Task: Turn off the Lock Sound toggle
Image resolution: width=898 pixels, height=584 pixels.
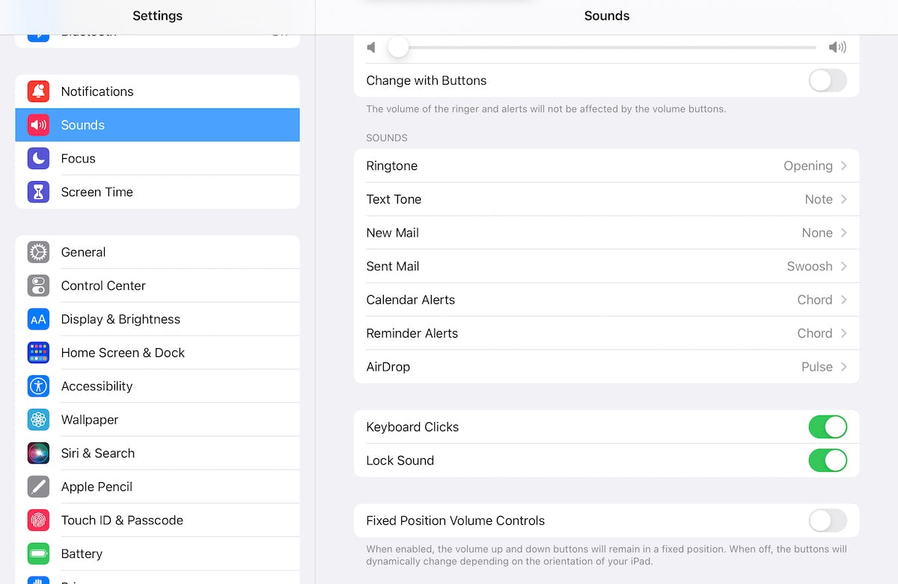Action: [828, 460]
